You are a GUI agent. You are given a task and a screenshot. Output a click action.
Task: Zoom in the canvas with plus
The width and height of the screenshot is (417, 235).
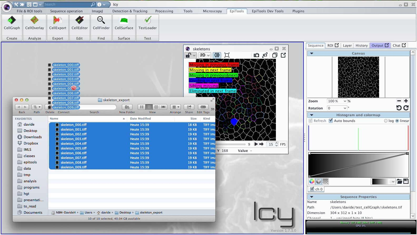point(406,101)
